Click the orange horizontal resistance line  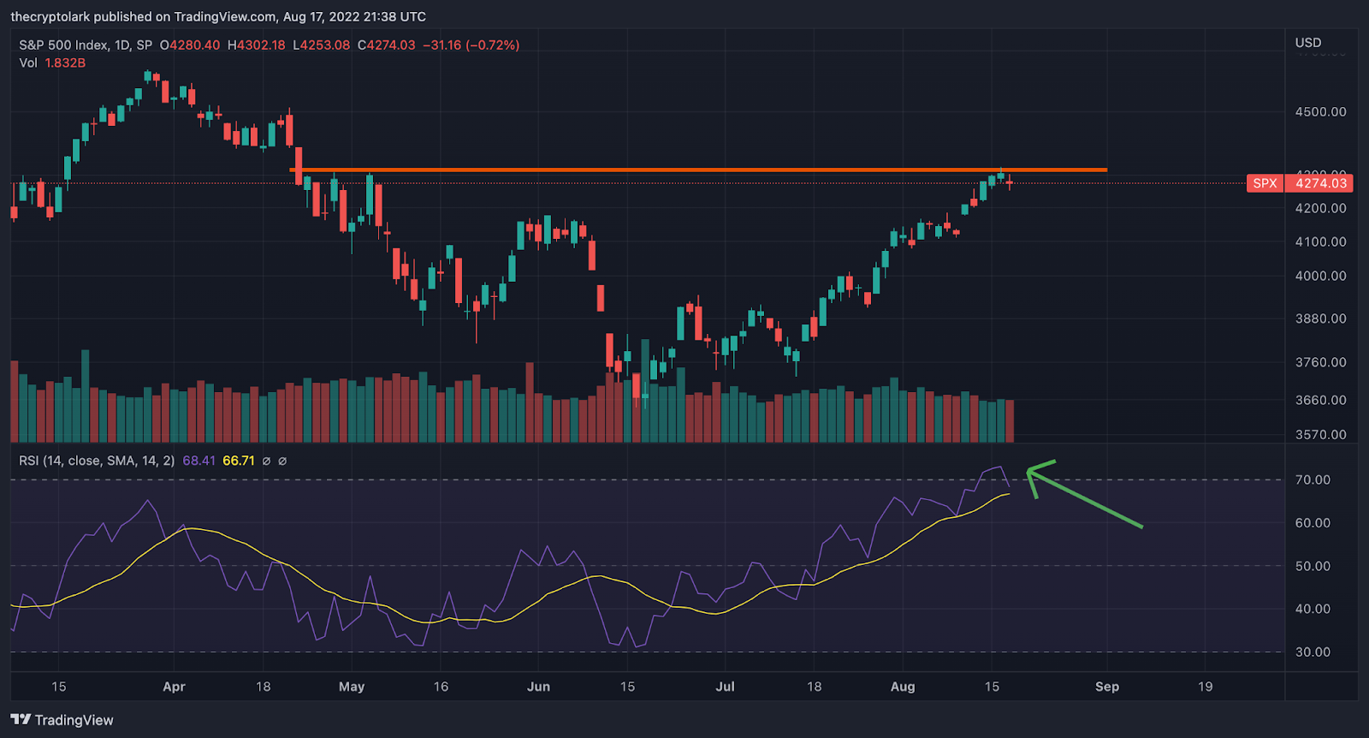(699, 170)
